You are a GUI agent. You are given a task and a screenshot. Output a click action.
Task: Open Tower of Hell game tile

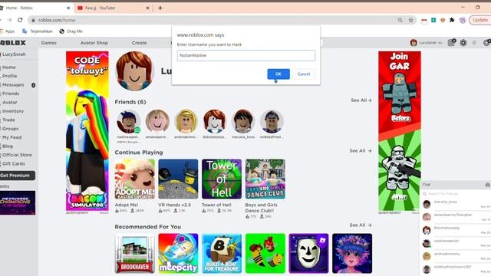pyautogui.click(x=222, y=179)
